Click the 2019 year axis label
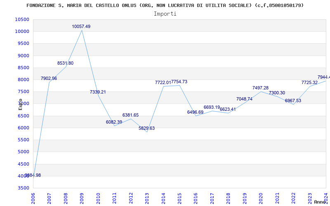Image resolution: width=330 pixels, height=206 pixels. 245,199
